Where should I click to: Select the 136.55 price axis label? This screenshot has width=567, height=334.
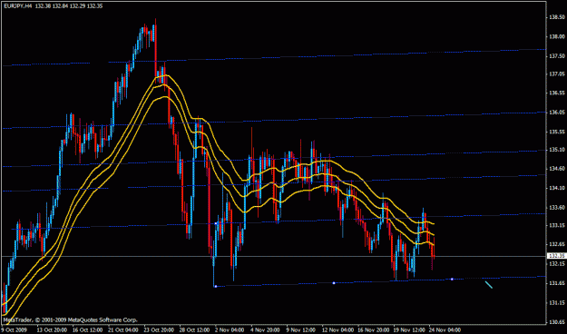[x=557, y=93]
